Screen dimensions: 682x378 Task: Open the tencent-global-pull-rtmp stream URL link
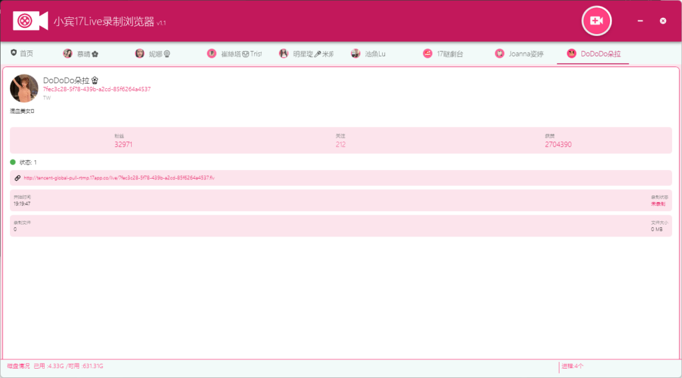pos(119,178)
